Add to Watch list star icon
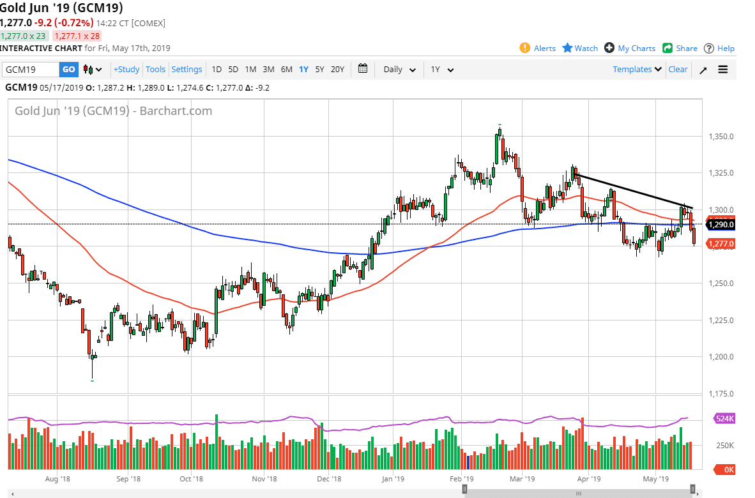The width and height of the screenshot is (755, 498). click(x=567, y=48)
